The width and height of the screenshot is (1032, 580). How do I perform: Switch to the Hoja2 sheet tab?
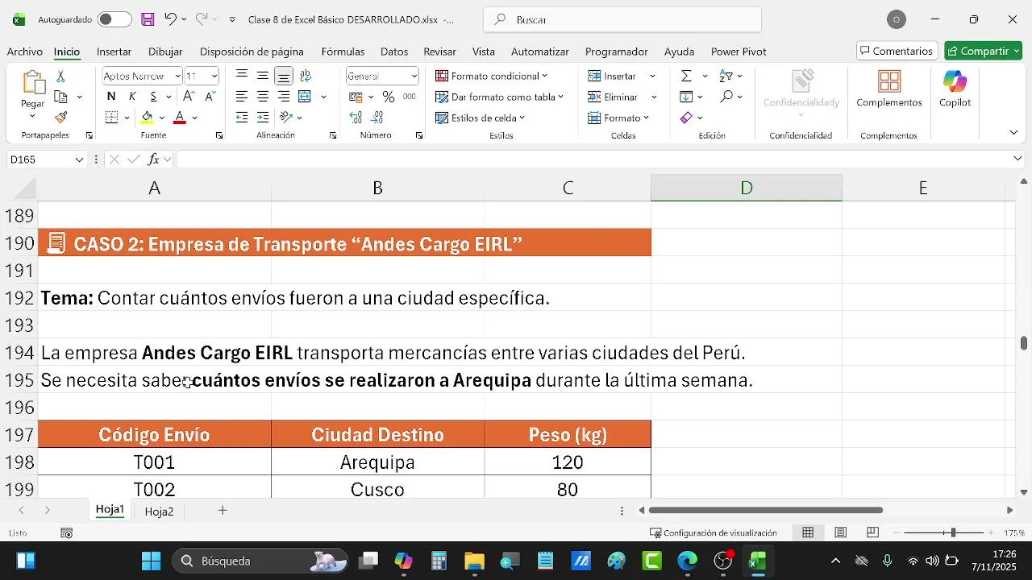[159, 512]
